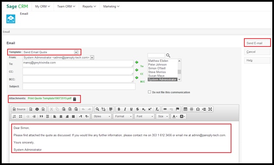The image size is (274, 165).
Task: Click the Replace icon in editor toolbar
Action: pos(104,109)
